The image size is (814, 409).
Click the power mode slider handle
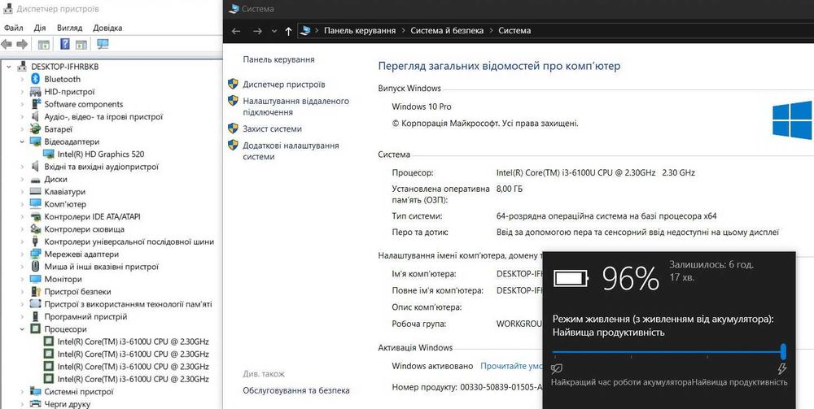[x=783, y=351]
